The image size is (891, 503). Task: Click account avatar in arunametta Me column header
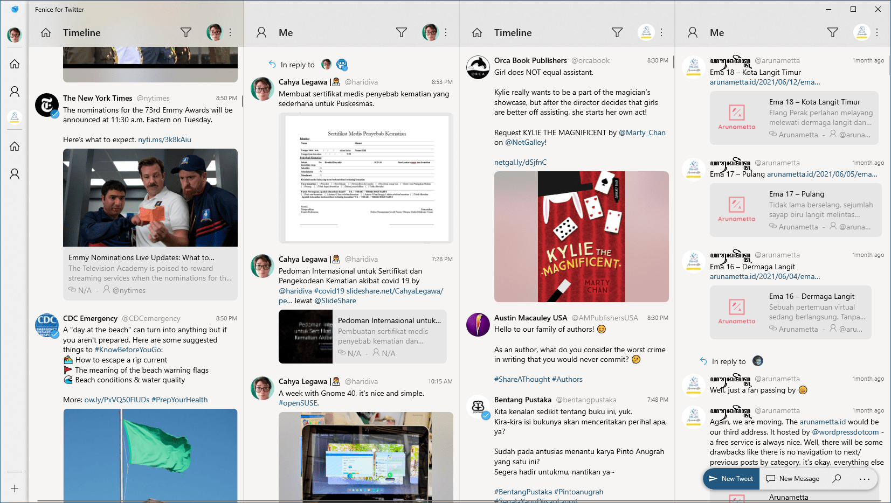point(861,32)
